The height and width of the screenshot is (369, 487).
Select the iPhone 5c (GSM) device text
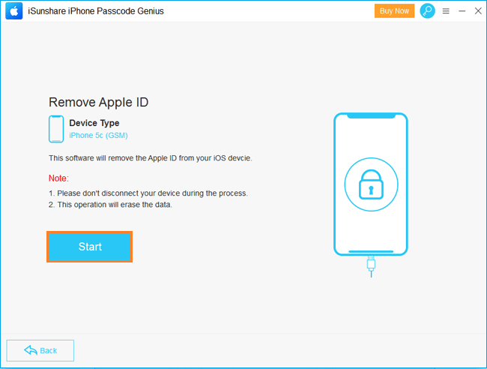[98, 136]
